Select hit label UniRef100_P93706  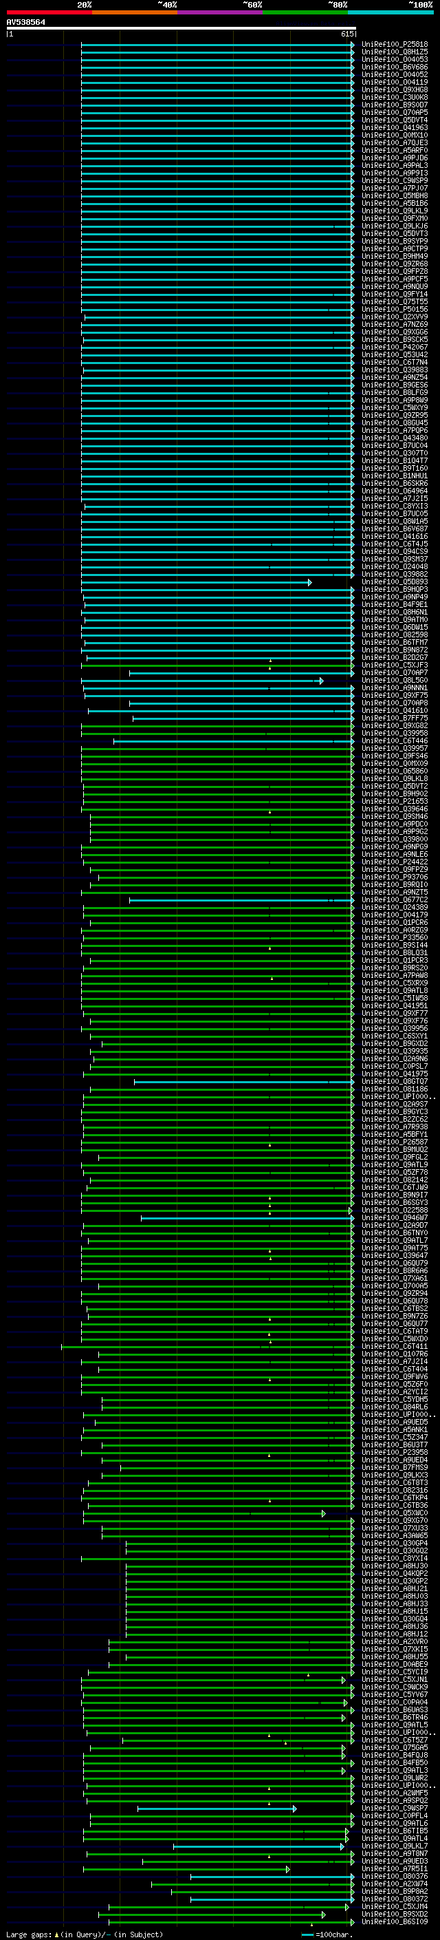(x=394, y=877)
